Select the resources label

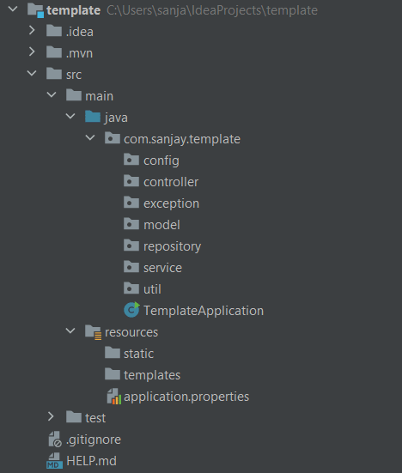tap(131, 332)
